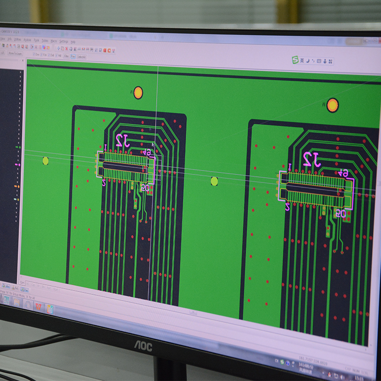Open the Settings menu
The image size is (381, 381).
coord(64,41)
